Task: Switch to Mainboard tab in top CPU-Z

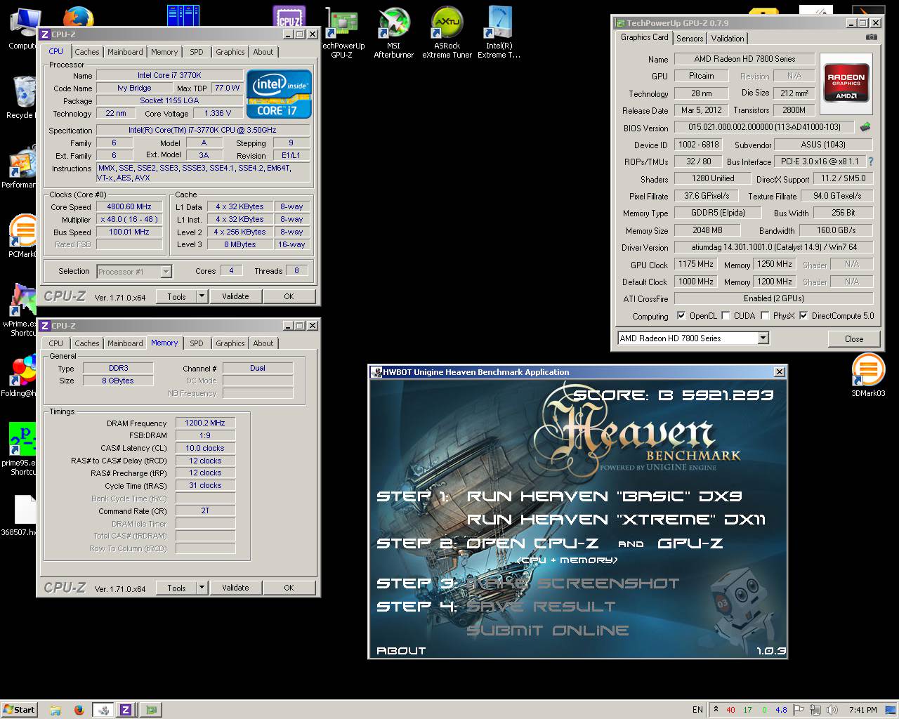Action: pos(125,52)
